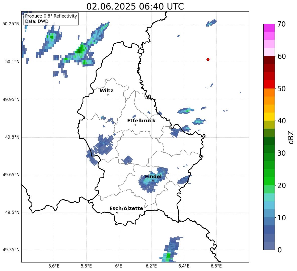Screen dimensions: 297x271
Task: Click the Wiltz city label
Action: point(106,91)
